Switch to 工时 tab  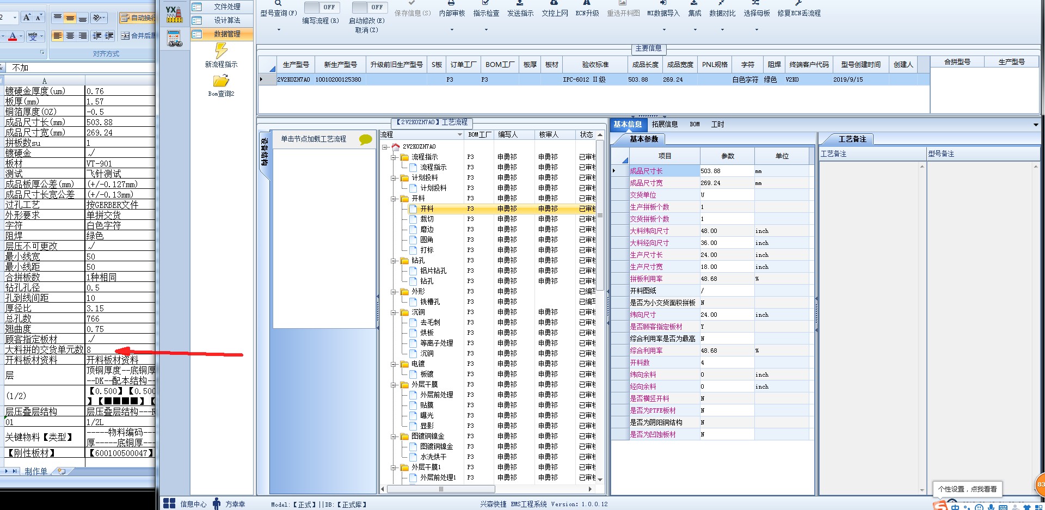717,124
